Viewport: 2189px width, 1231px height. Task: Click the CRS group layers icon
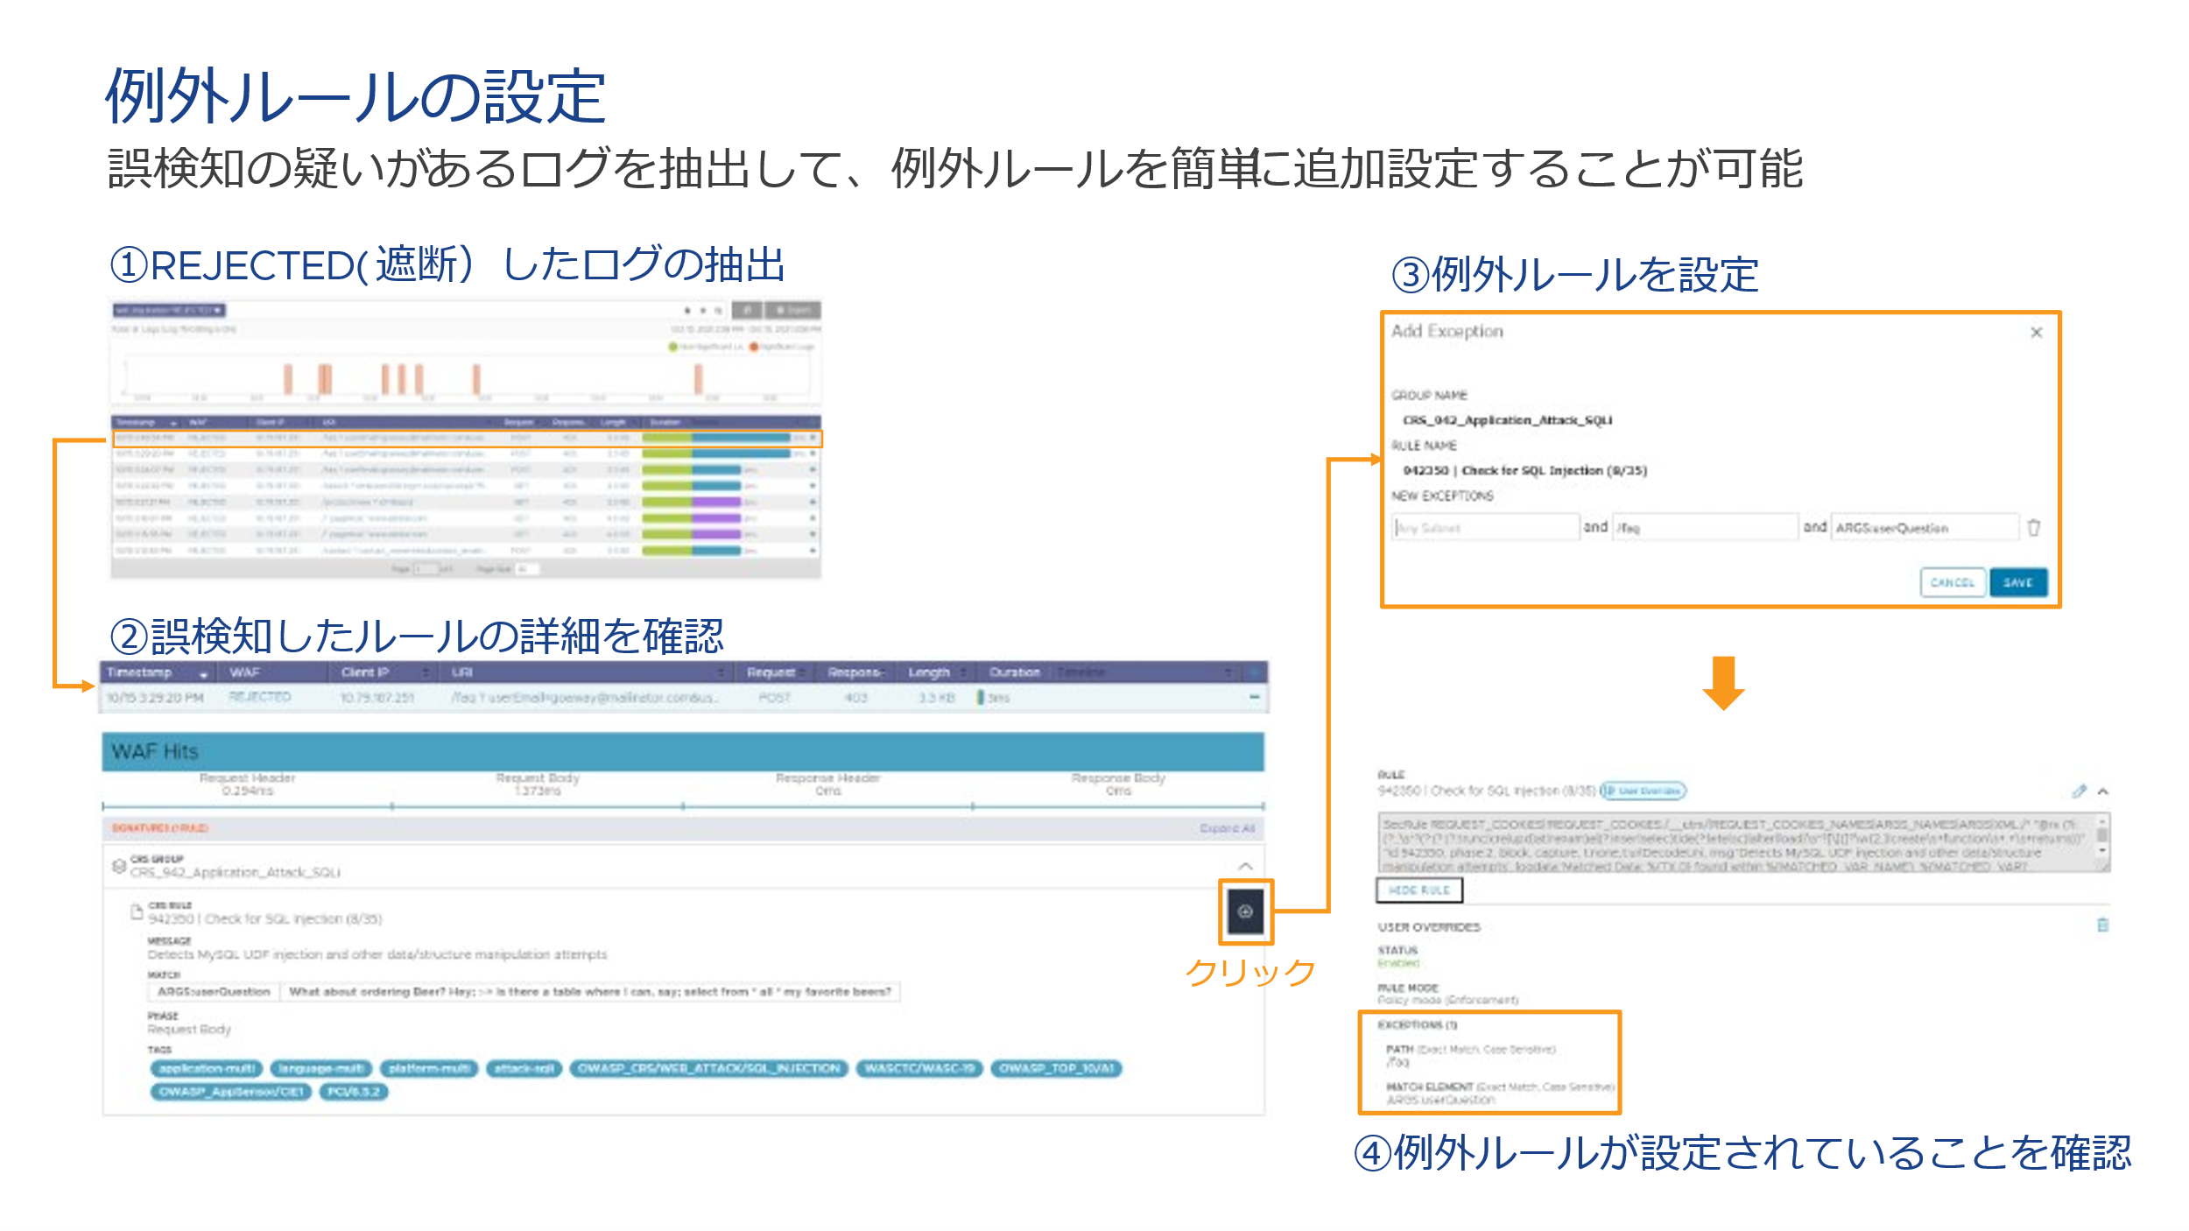click(x=119, y=866)
